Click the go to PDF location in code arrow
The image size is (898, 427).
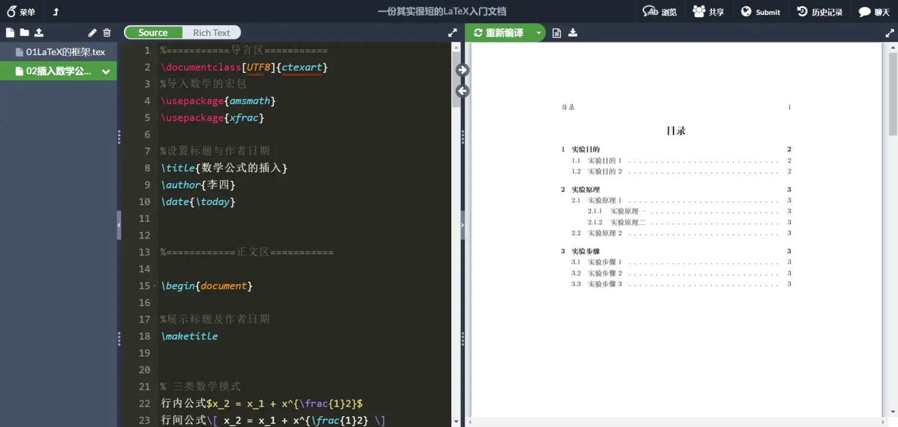[x=462, y=91]
